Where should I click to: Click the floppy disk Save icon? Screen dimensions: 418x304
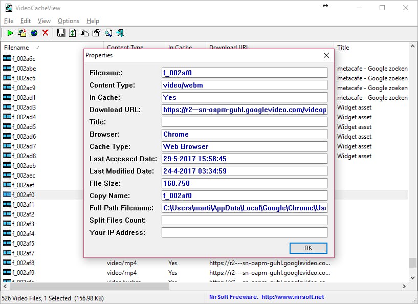click(x=61, y=33)
